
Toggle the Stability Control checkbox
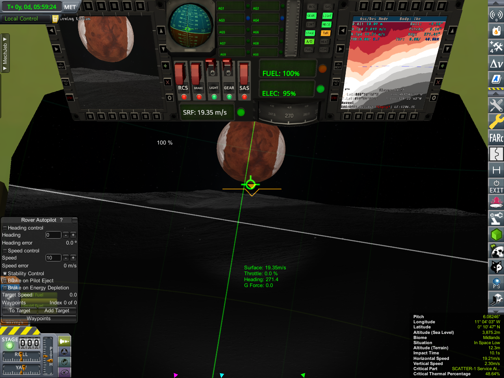pyautogui.click(x=5, y=274)
